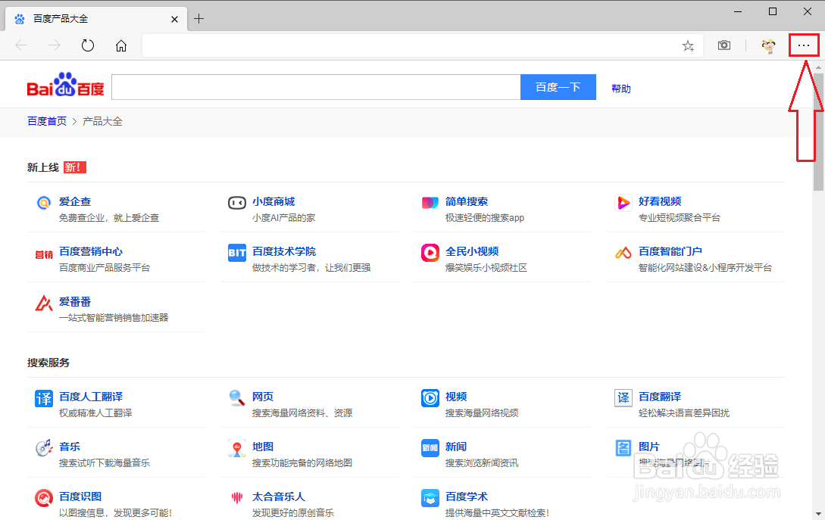Viewport: 825px width, 520px height.
Task: Open the user profile avatar
Action: pos(769,46)
